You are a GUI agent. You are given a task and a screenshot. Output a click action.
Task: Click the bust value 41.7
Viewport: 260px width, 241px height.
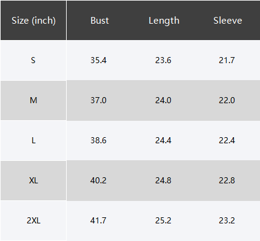(x=98, y=220)
